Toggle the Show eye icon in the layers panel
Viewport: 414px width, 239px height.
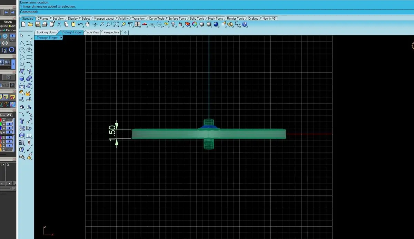click(x=9, y=115)
